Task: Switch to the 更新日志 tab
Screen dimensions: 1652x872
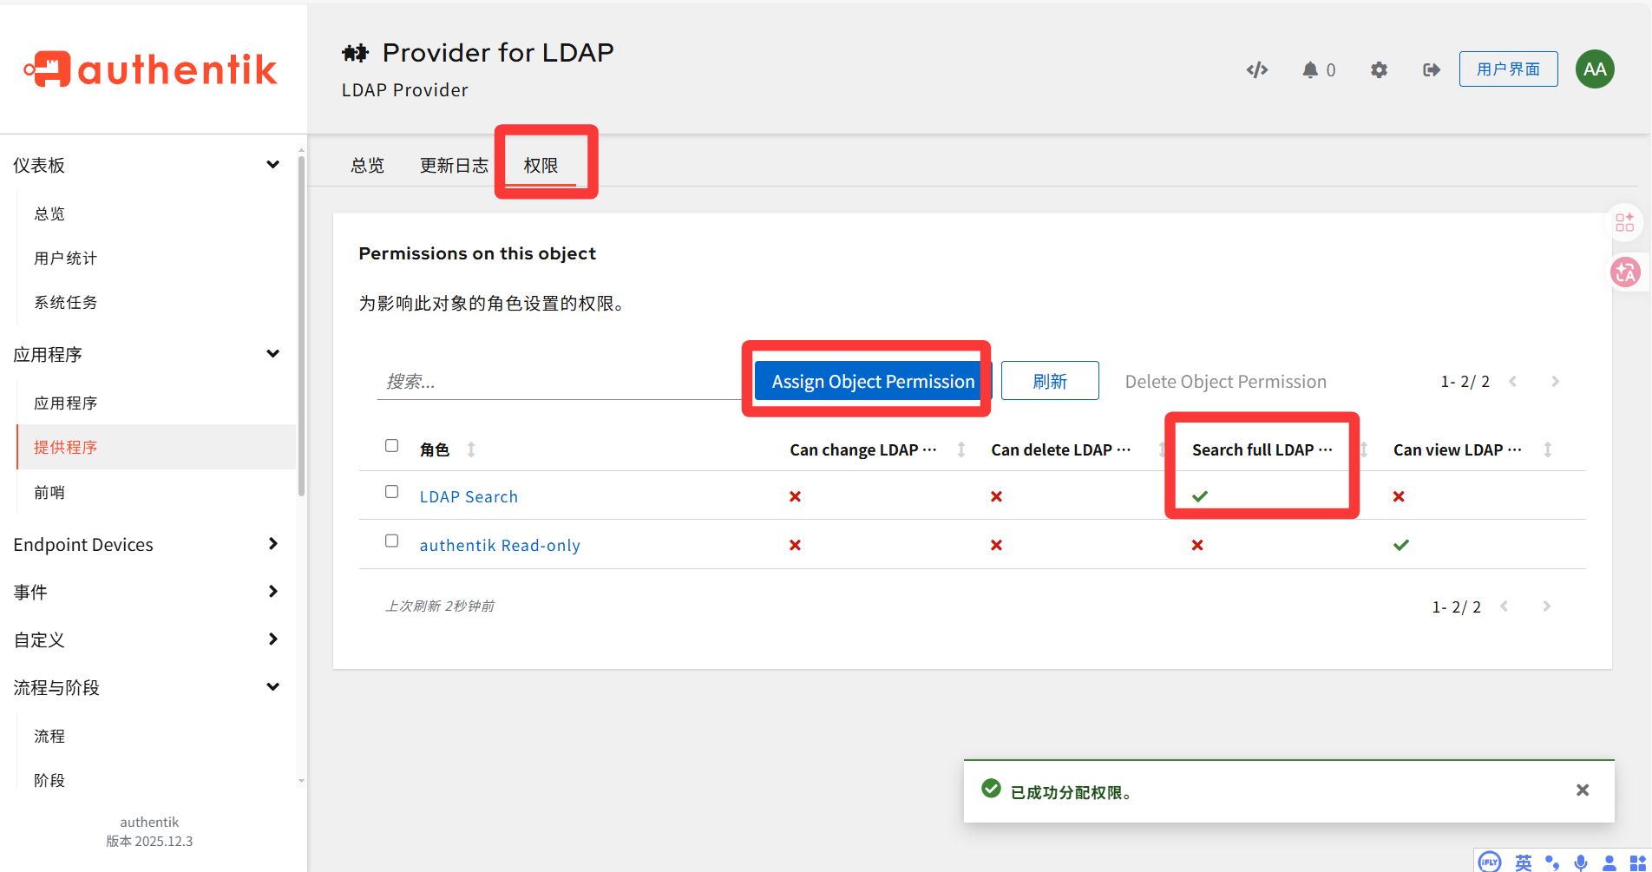Action: pyautogui.click(x=454, y=165)
